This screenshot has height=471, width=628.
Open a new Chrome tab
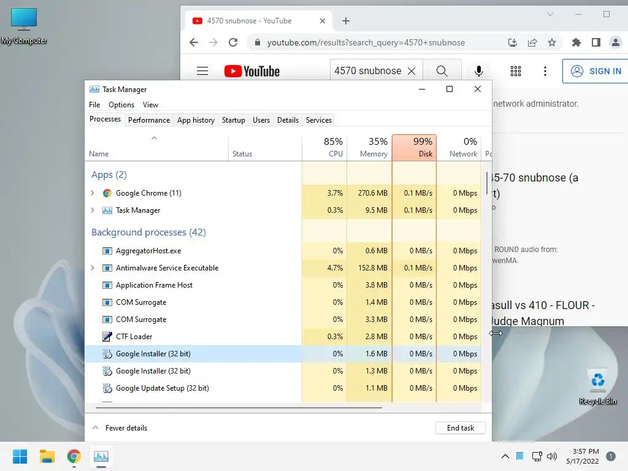(x=346, y=21)
